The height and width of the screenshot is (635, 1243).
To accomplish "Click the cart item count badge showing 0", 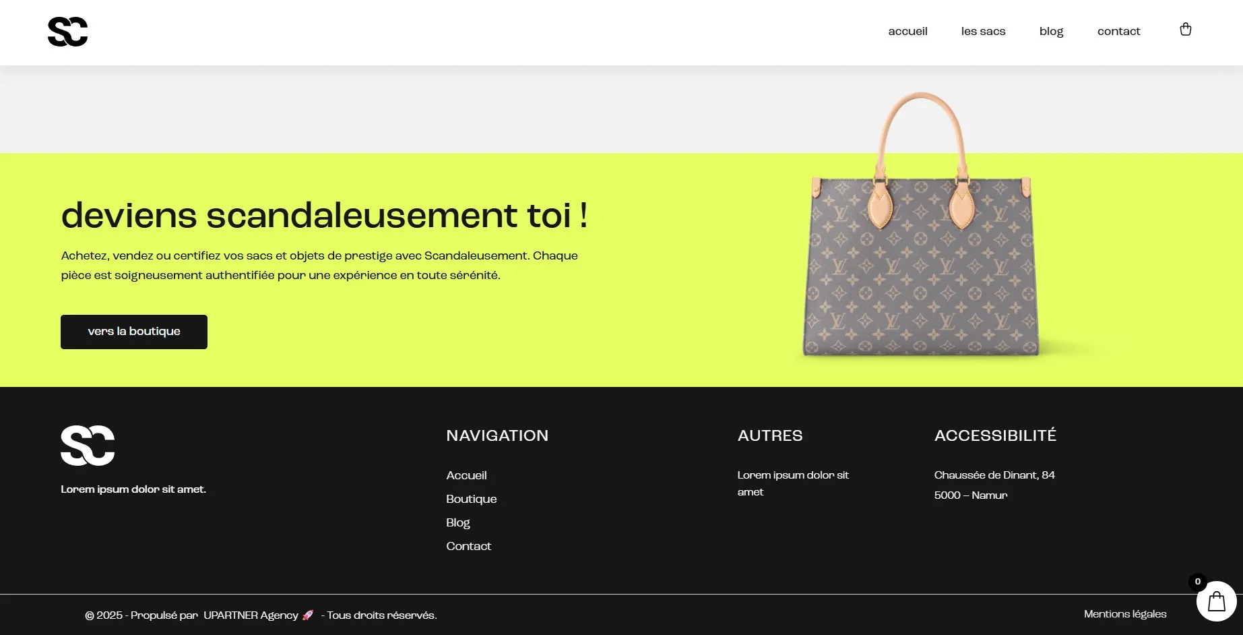I will click(1197, 582).
